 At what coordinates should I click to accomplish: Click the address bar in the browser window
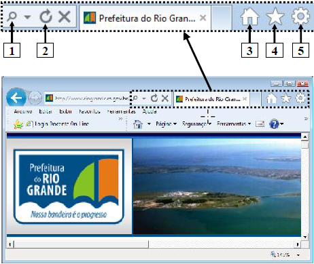86,98
